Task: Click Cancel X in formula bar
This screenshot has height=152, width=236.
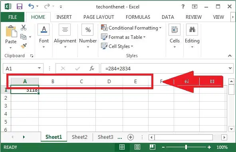Action: [x=63, y=69]
